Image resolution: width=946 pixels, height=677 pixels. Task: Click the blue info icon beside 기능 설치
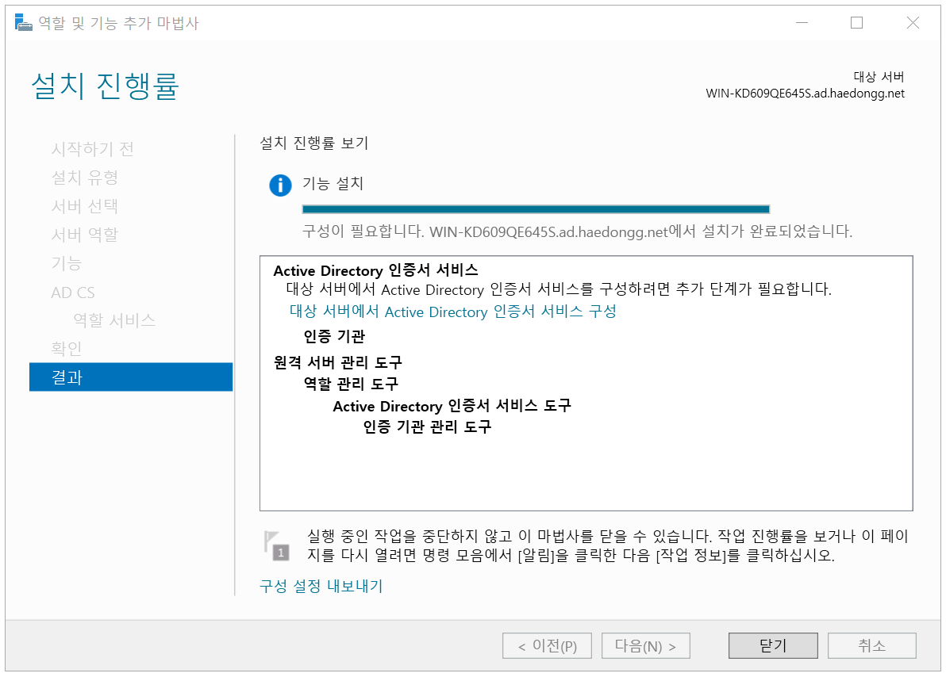280,185
